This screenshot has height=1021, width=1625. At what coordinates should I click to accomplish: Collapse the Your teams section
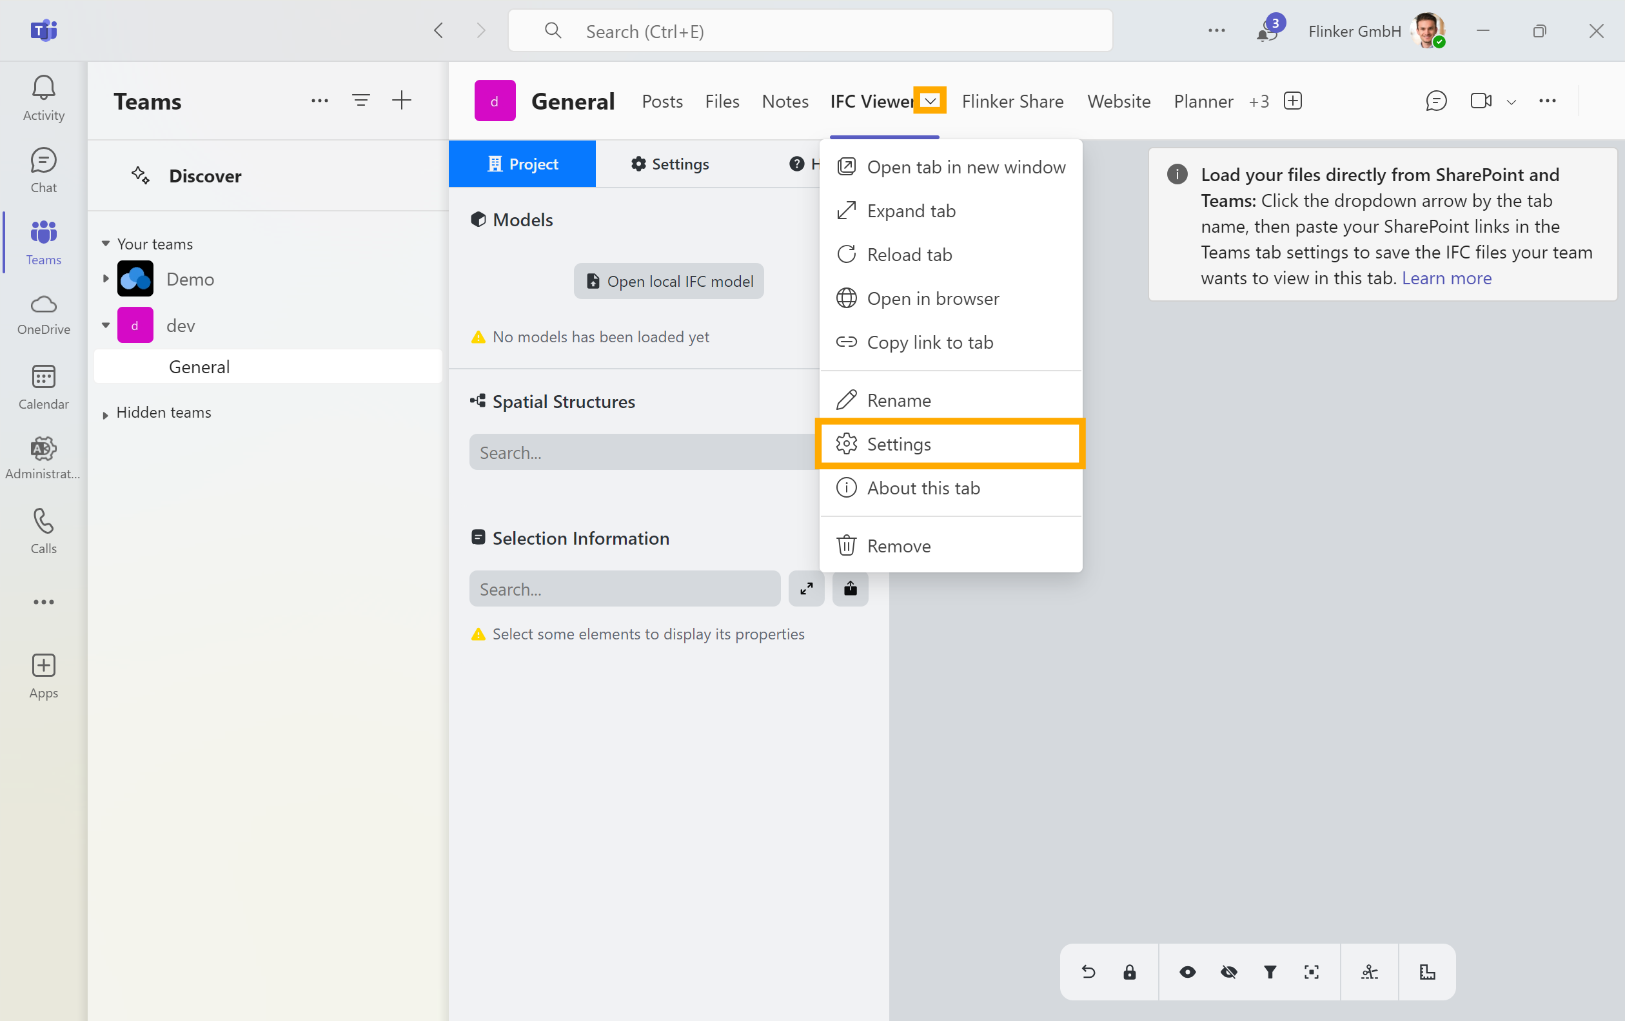click(106, 244)
